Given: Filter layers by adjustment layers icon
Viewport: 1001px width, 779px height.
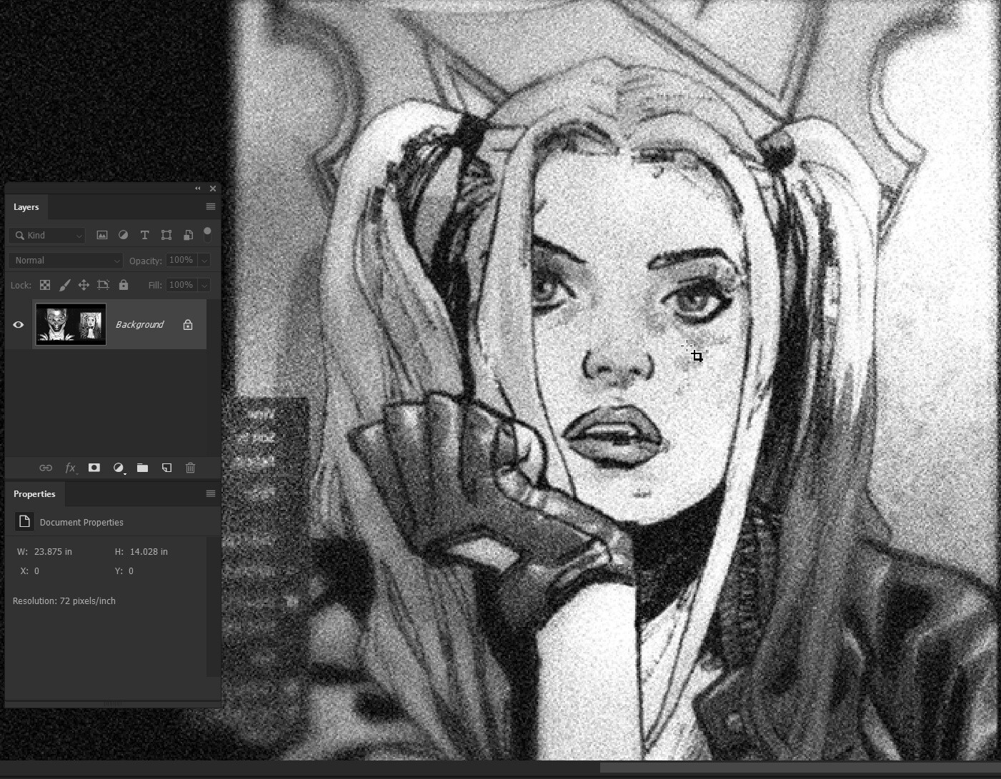Looking at the screenshot, I should tap(123, 235).
